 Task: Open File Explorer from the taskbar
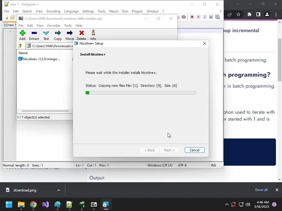pyautogui.click(x=21, y=204)
